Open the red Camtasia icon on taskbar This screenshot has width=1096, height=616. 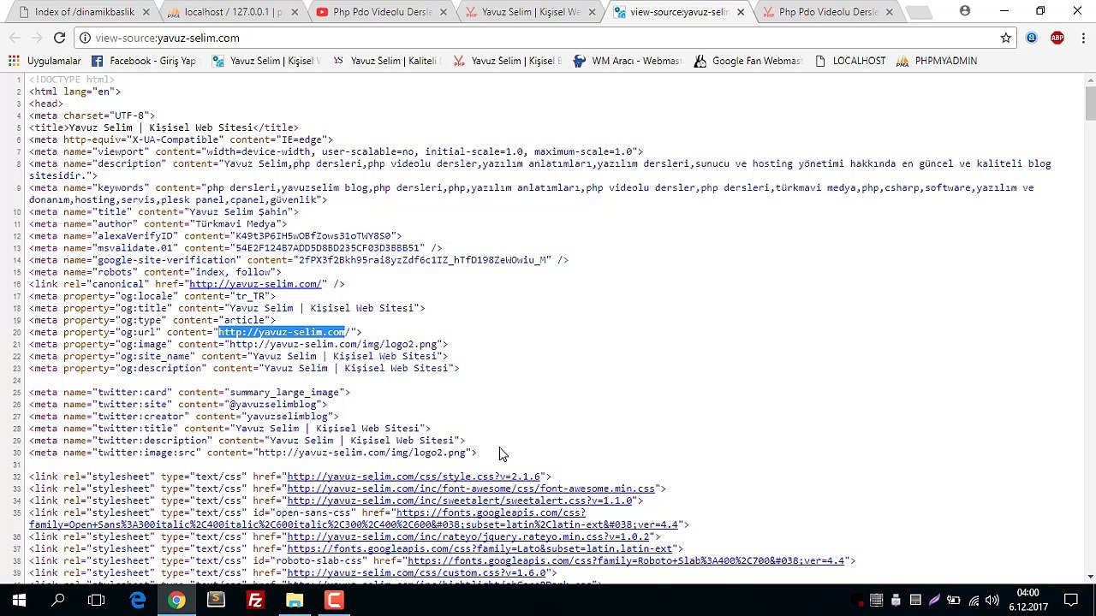(x=334, y=601)
